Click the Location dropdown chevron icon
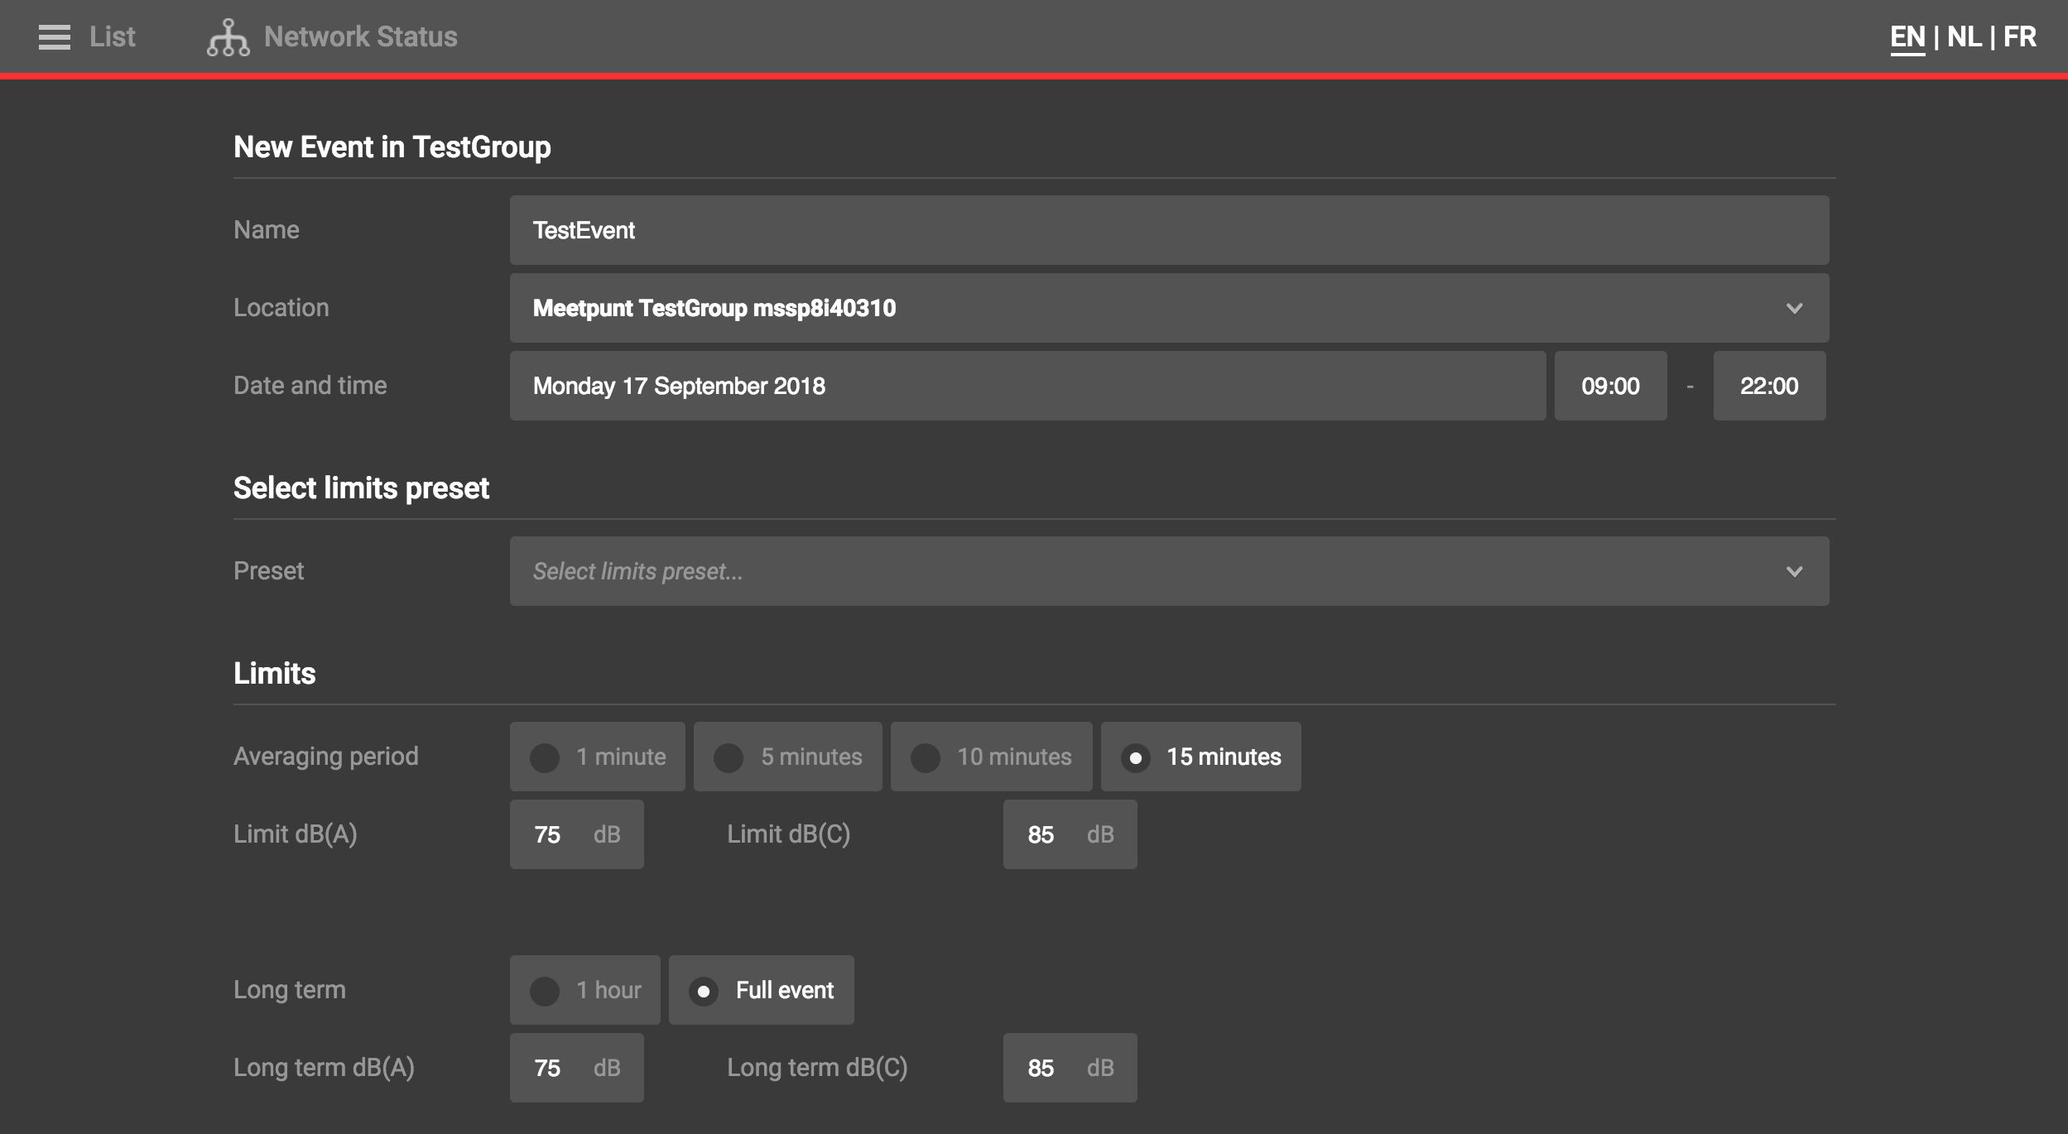Screen dimensions: 2068x1134 coord(1793,308)
